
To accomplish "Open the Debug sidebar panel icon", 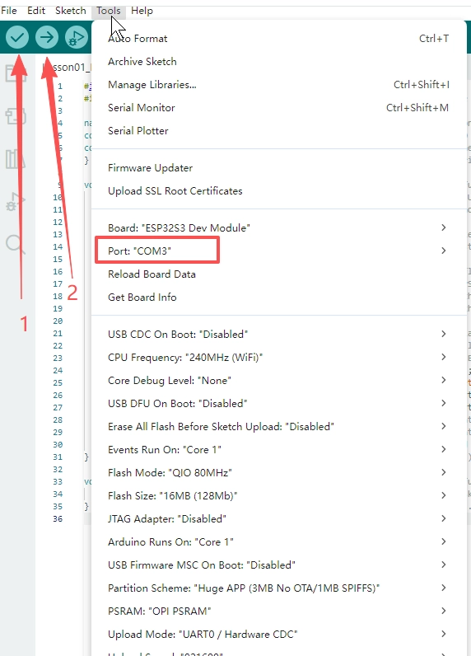I will tap(16, 202).
